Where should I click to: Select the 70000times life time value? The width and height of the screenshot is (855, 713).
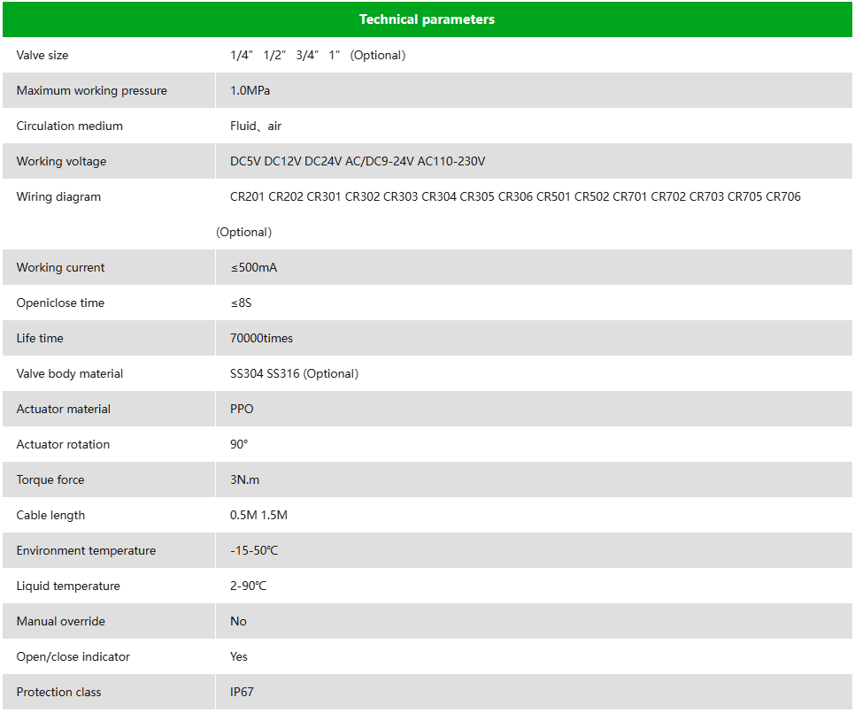click(x=261, y=338)
